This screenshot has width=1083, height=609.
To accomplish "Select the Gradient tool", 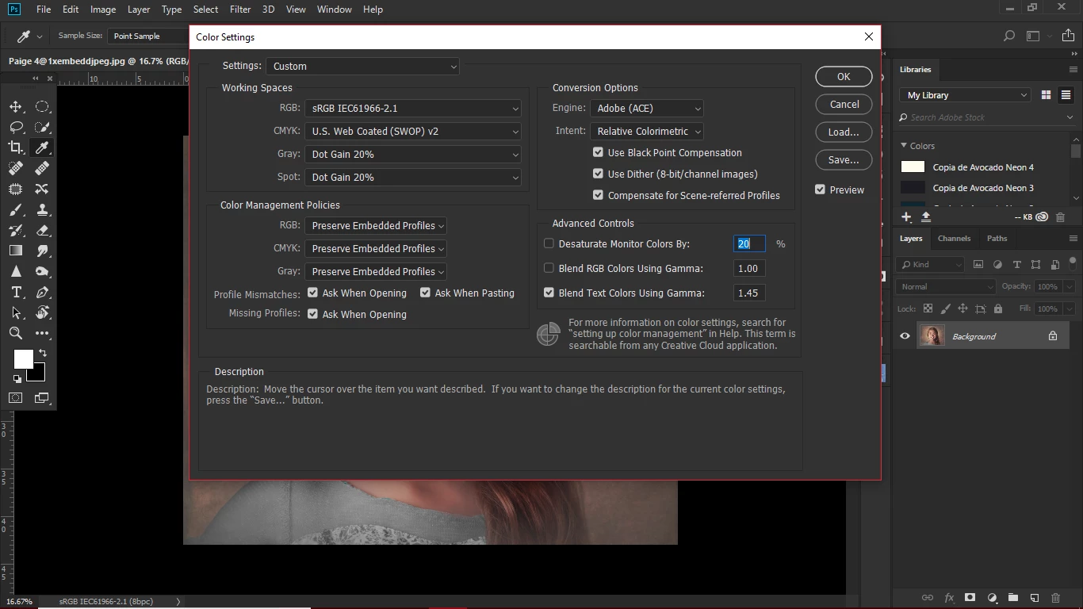I will (16, 251).
